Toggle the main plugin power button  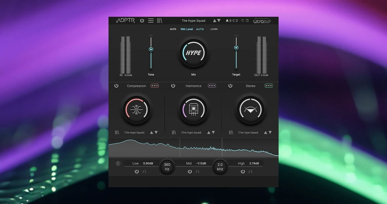tap(142, 20)
